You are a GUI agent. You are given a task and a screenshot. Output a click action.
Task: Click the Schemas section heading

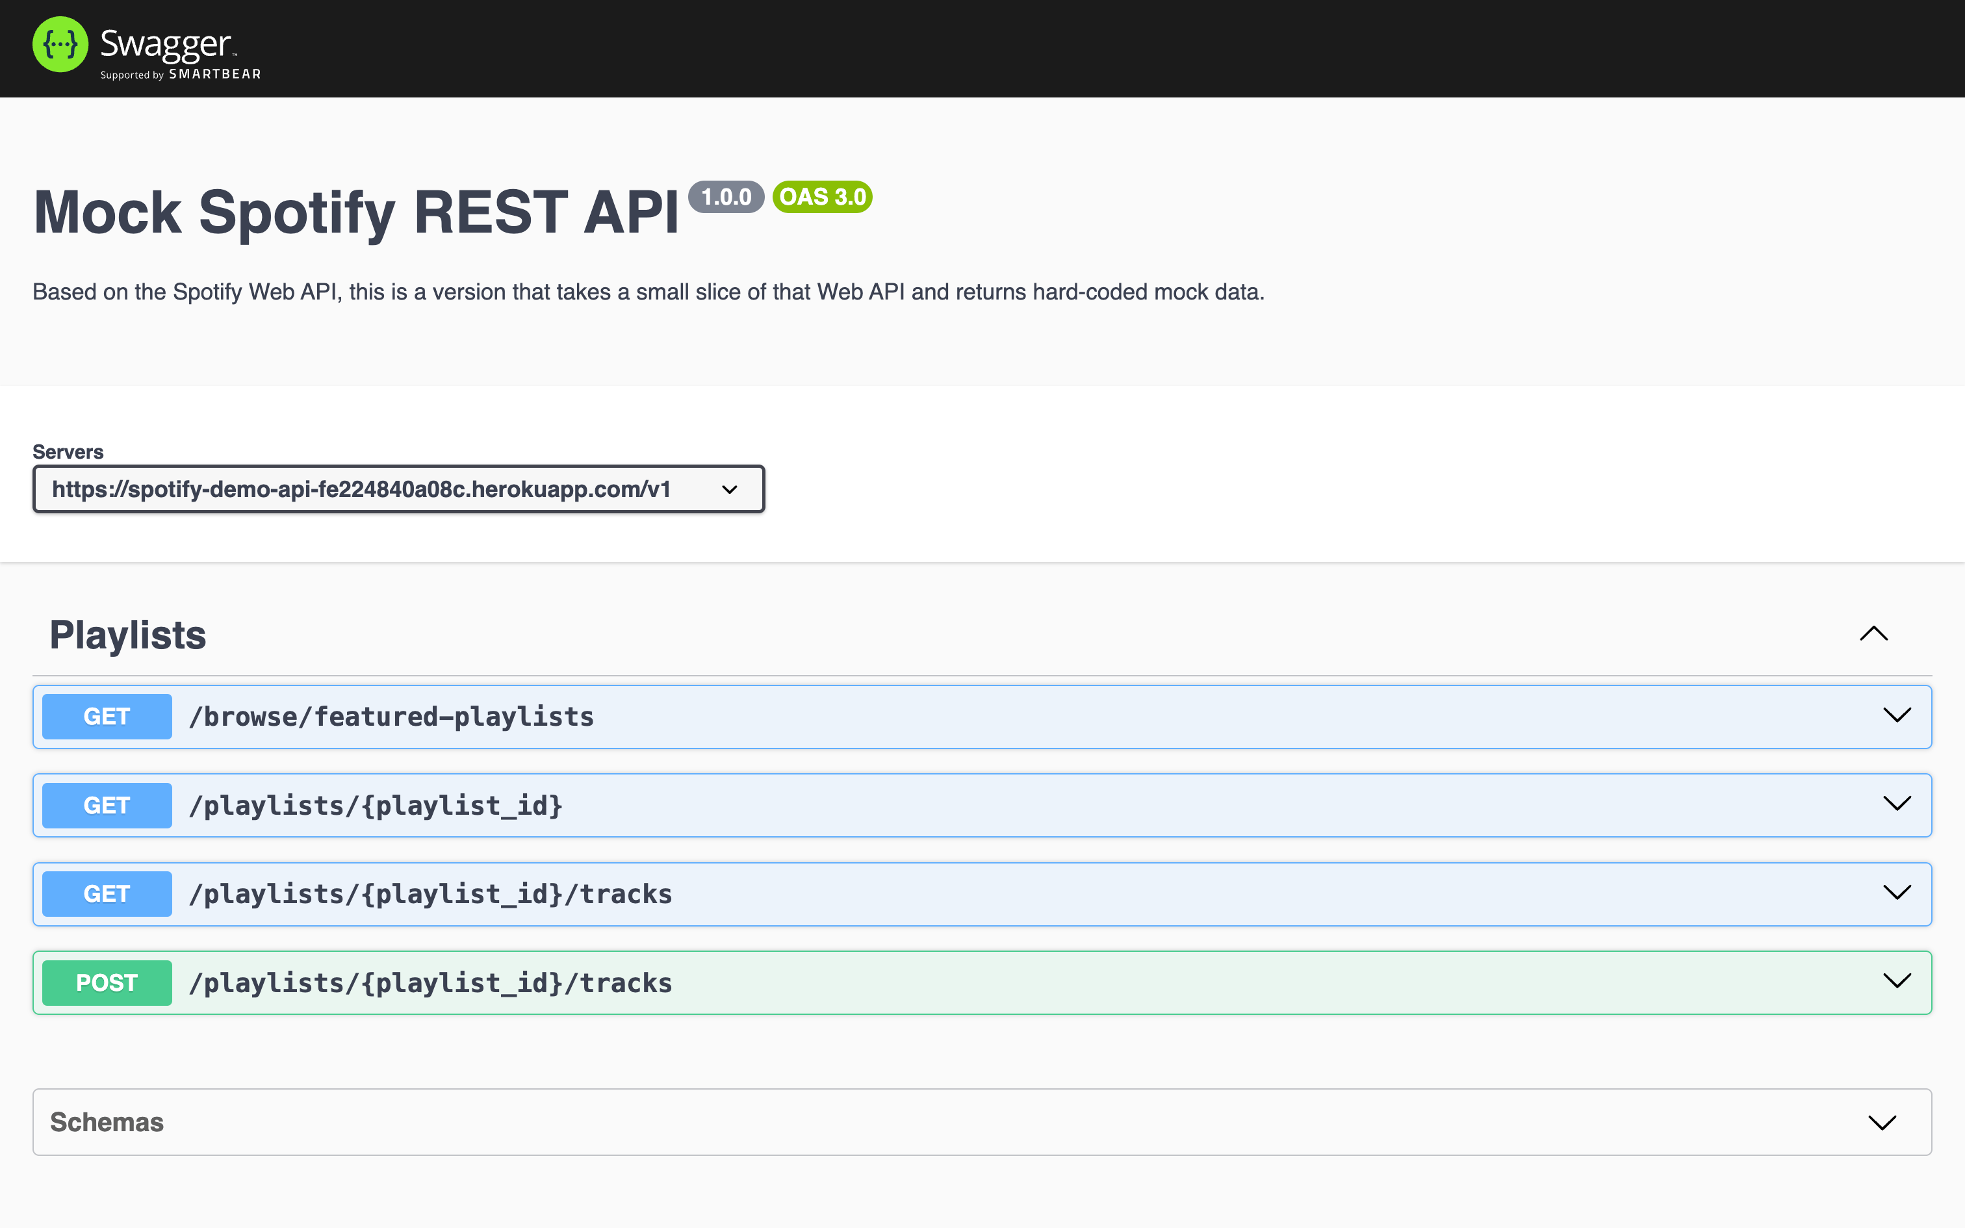[107, 1121]
